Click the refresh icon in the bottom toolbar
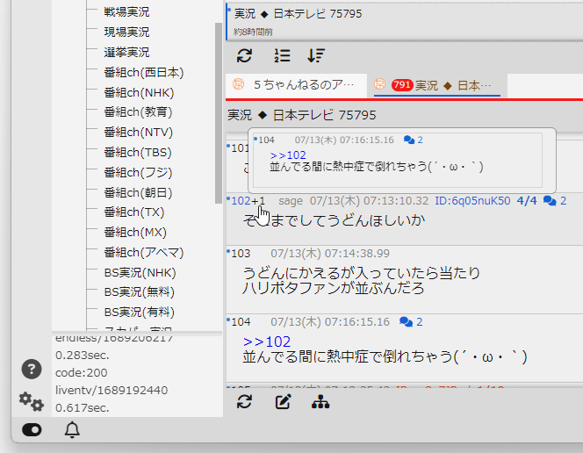Screen dimensions: 583x453 pyautogui.click(x=244, y=402)
